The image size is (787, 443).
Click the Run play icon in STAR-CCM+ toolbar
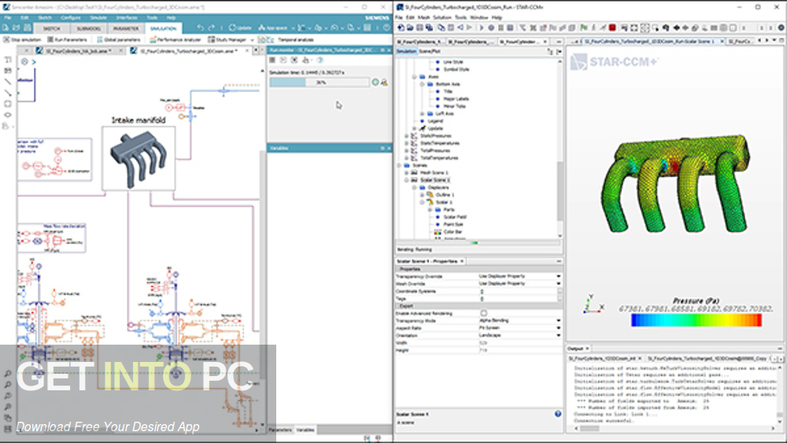[x=481, y=28]
